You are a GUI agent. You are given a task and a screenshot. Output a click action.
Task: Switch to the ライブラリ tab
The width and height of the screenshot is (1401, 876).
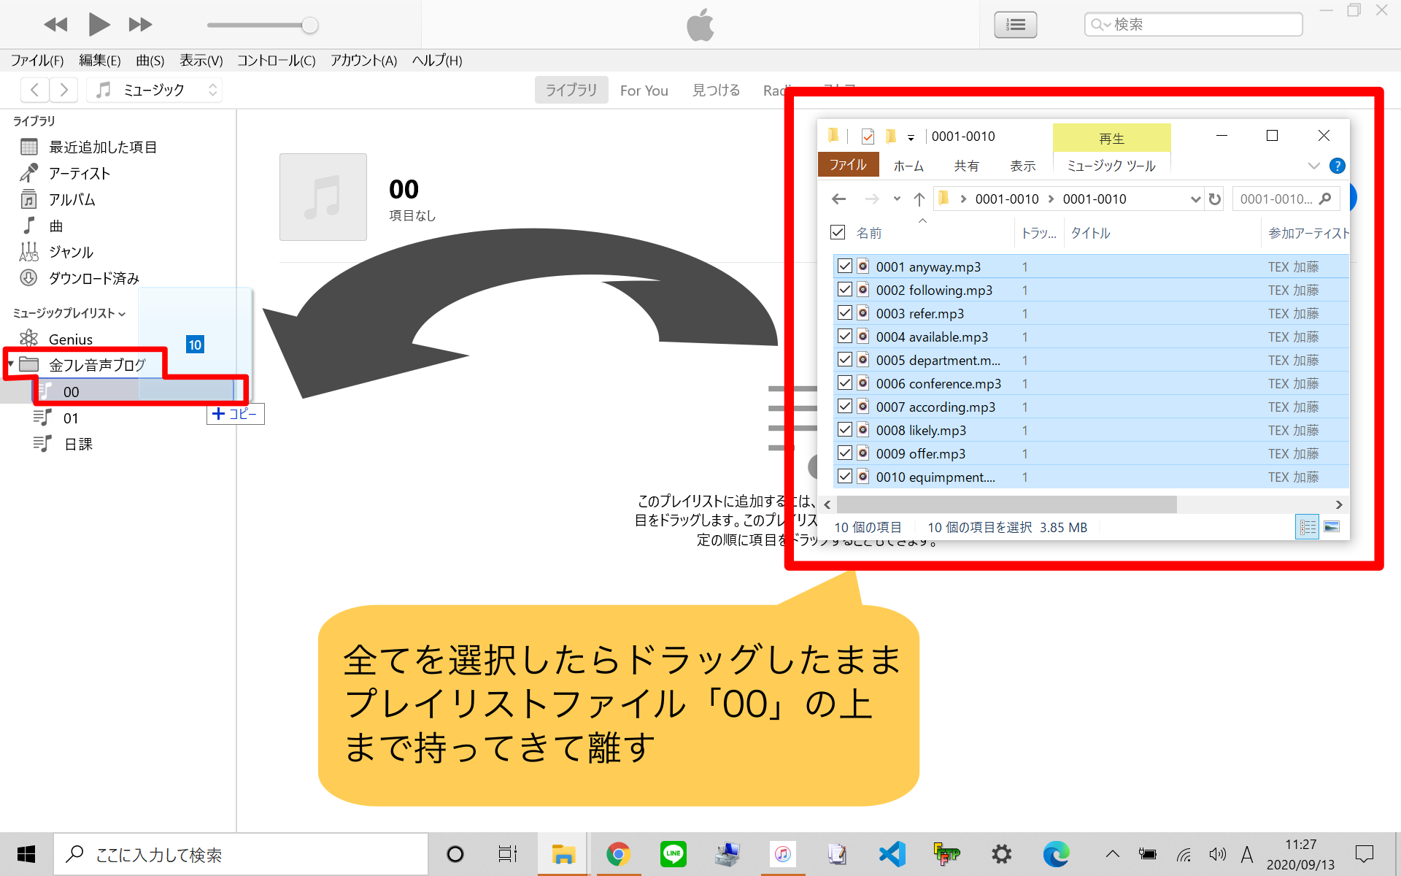pos(571,90)
